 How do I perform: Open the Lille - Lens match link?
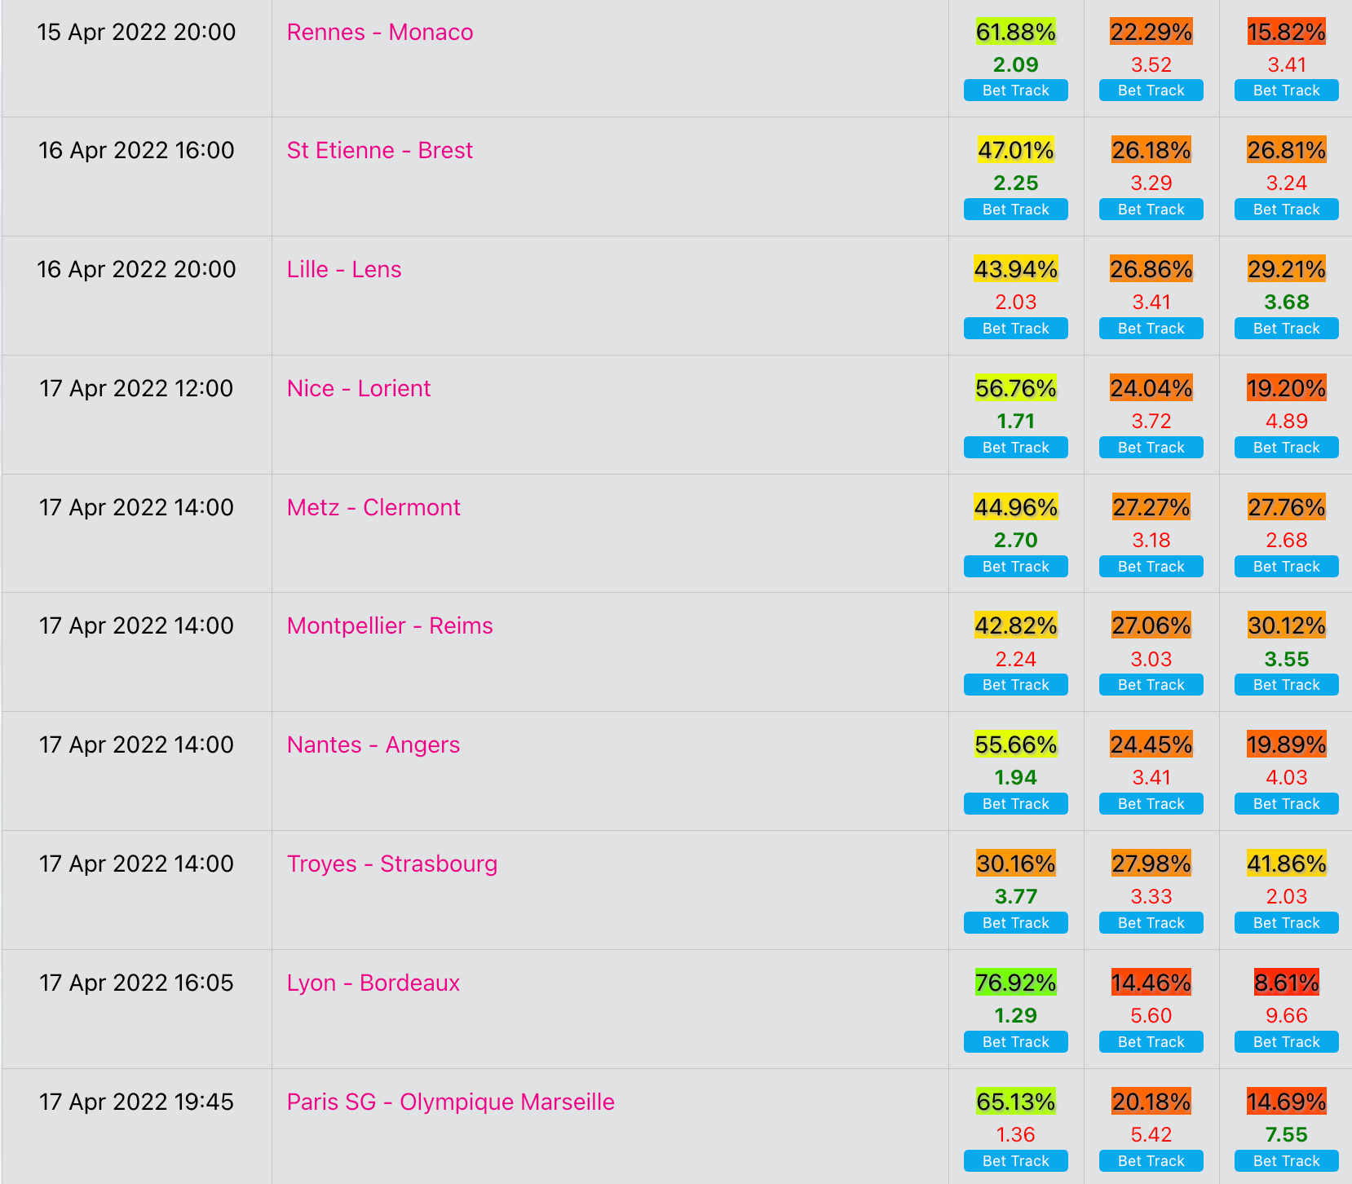[344, 270]
